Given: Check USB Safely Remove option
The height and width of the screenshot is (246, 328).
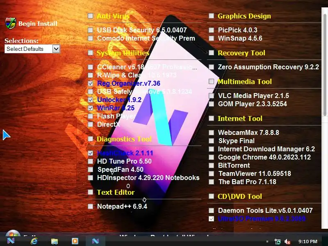Looking at the screenshot, I should [90, 91].
